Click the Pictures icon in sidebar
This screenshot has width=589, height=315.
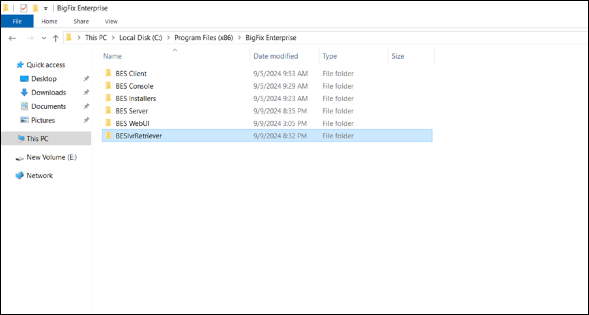[x=24, y=120]
